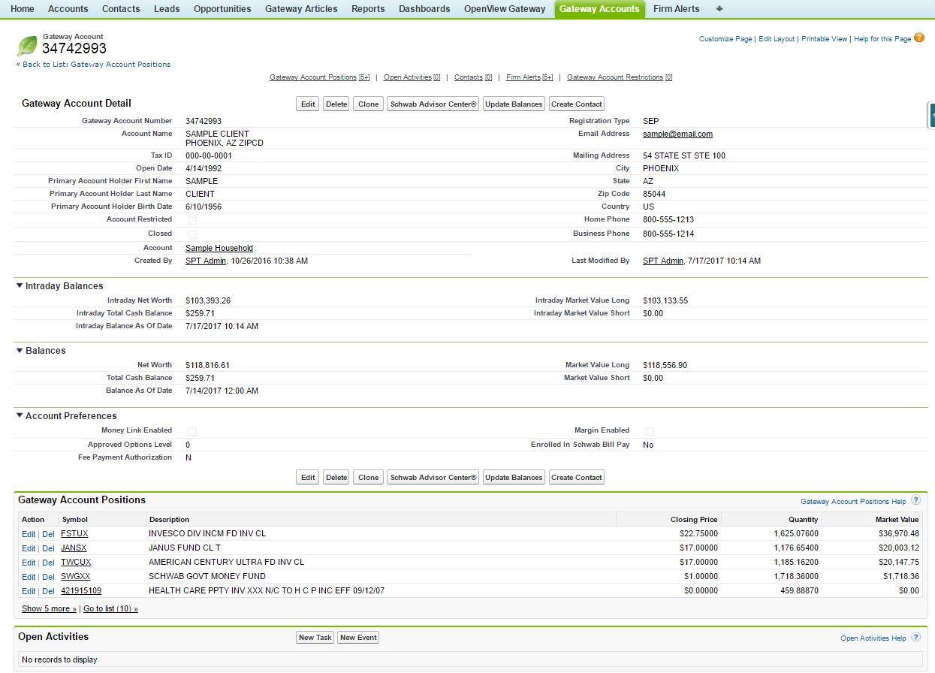This screenshot has height=673, width=935.
Task: Open the add tabs plus icon
Action: (719, 9)
